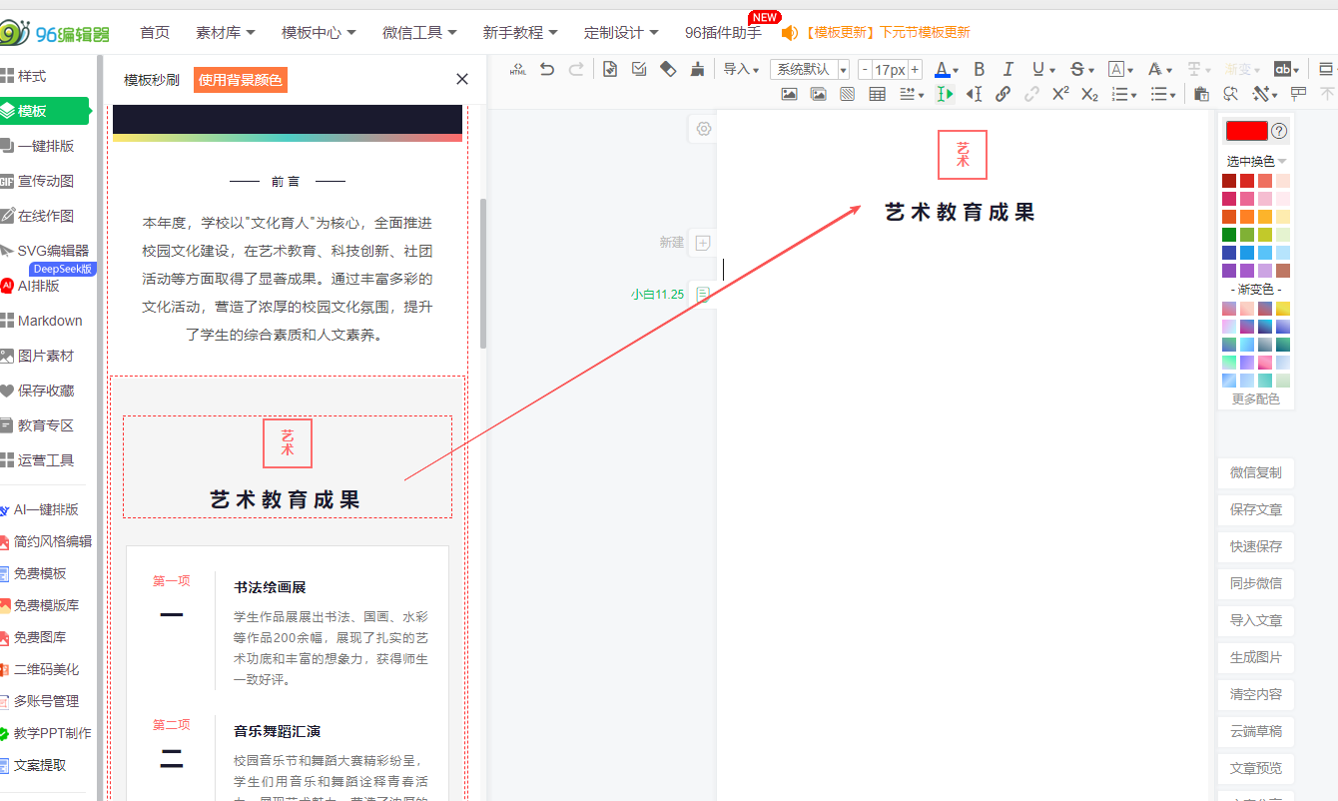
Task: Expand the 选中换色 dropdown
Action: pyautogui.click(x=1256, y=161)
